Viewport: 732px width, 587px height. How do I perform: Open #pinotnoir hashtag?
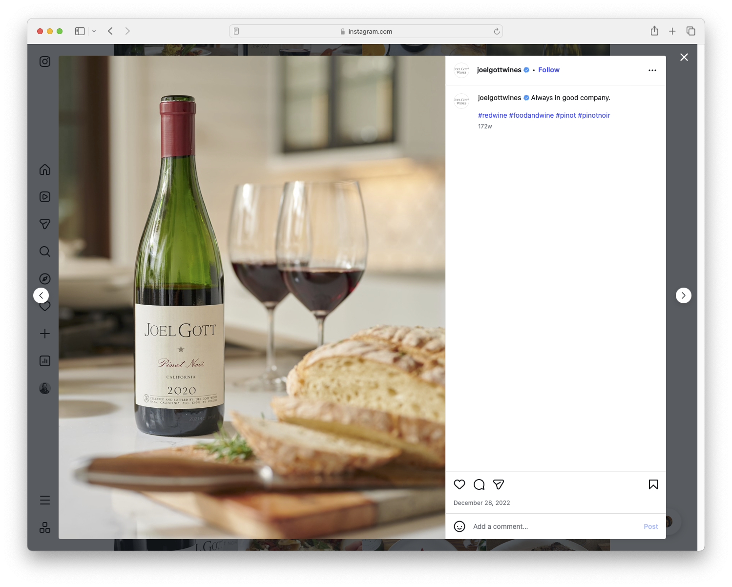[594, 115]
